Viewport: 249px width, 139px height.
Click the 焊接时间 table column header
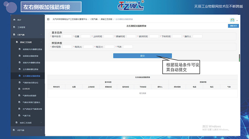point(108,87)
